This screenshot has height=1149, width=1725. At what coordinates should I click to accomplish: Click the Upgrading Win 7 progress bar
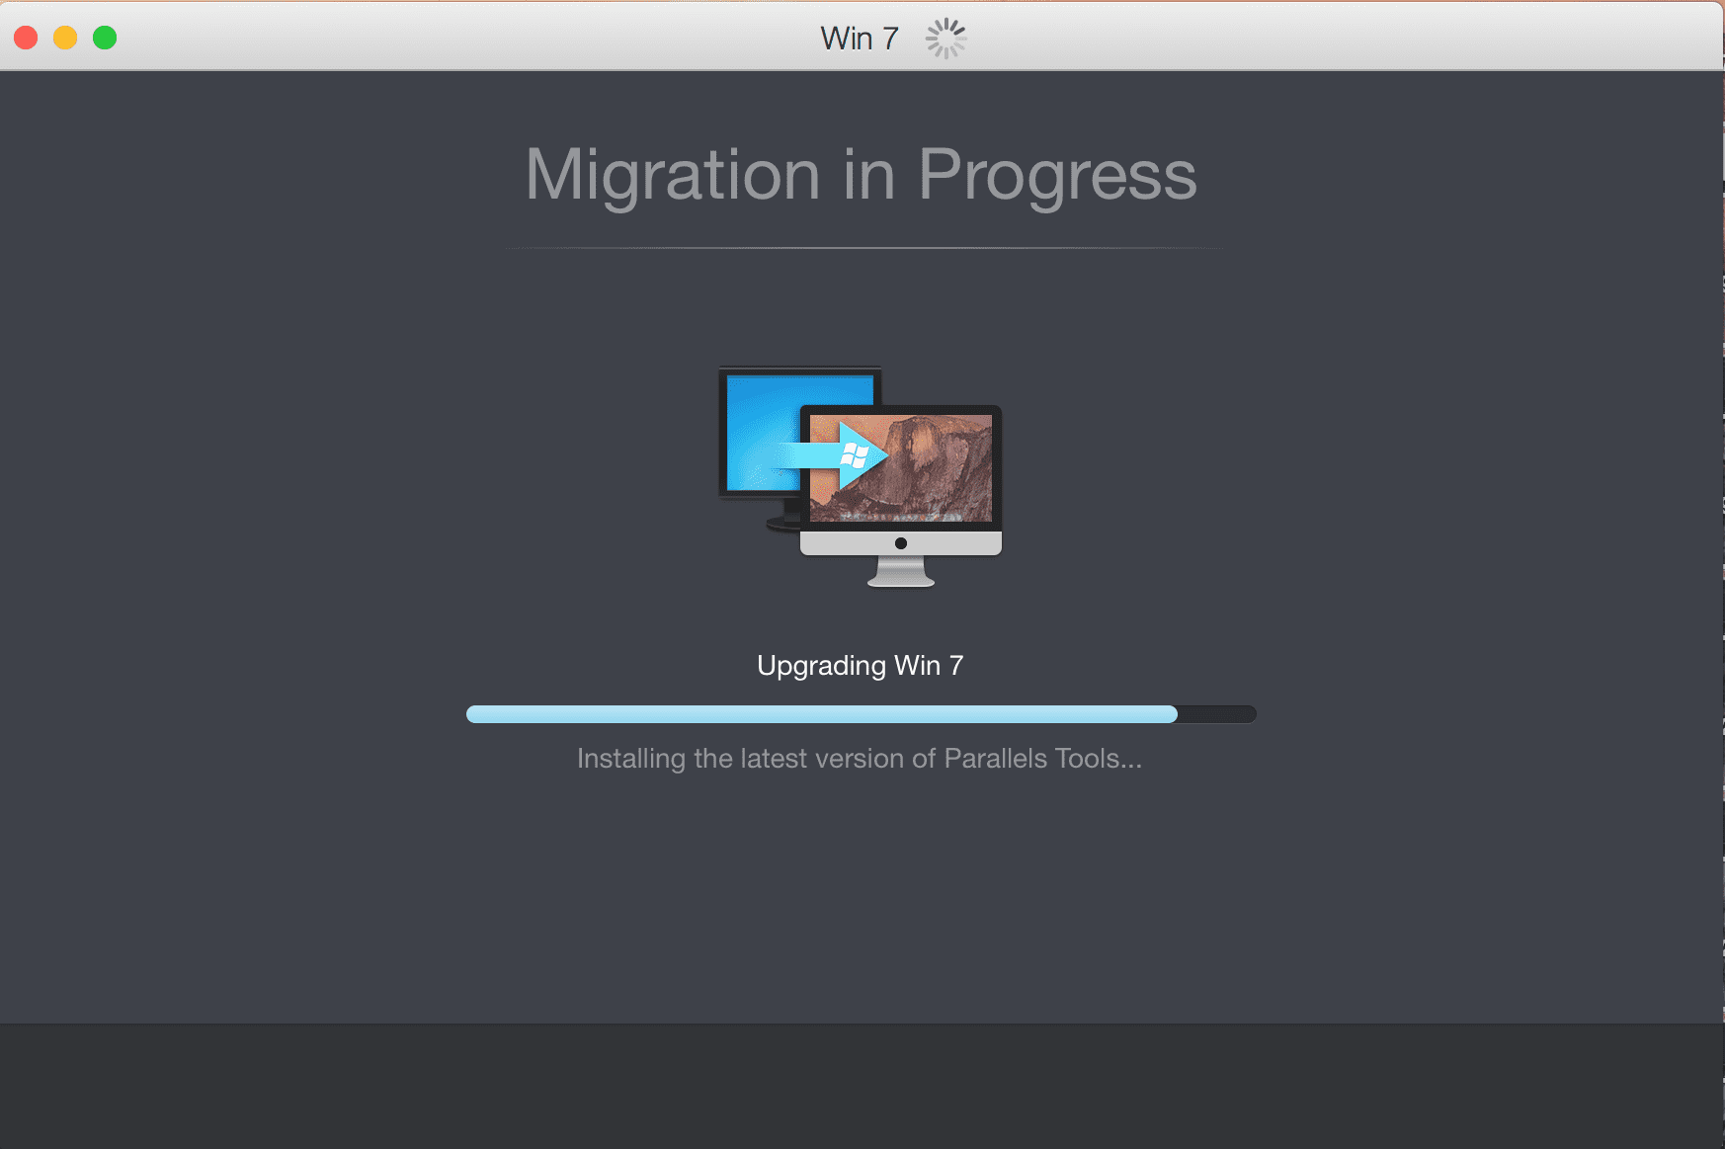(x=861, y=714)
